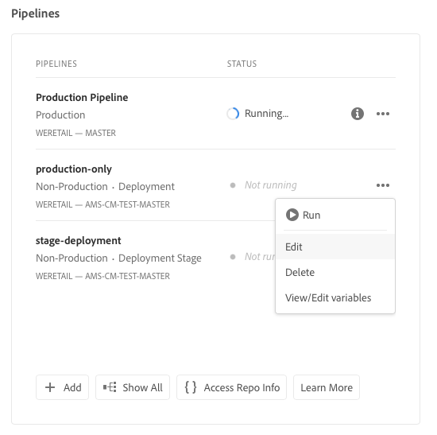Click the Show All button
Viewport: 437px width, 435px height.
(x=133, y=387)
